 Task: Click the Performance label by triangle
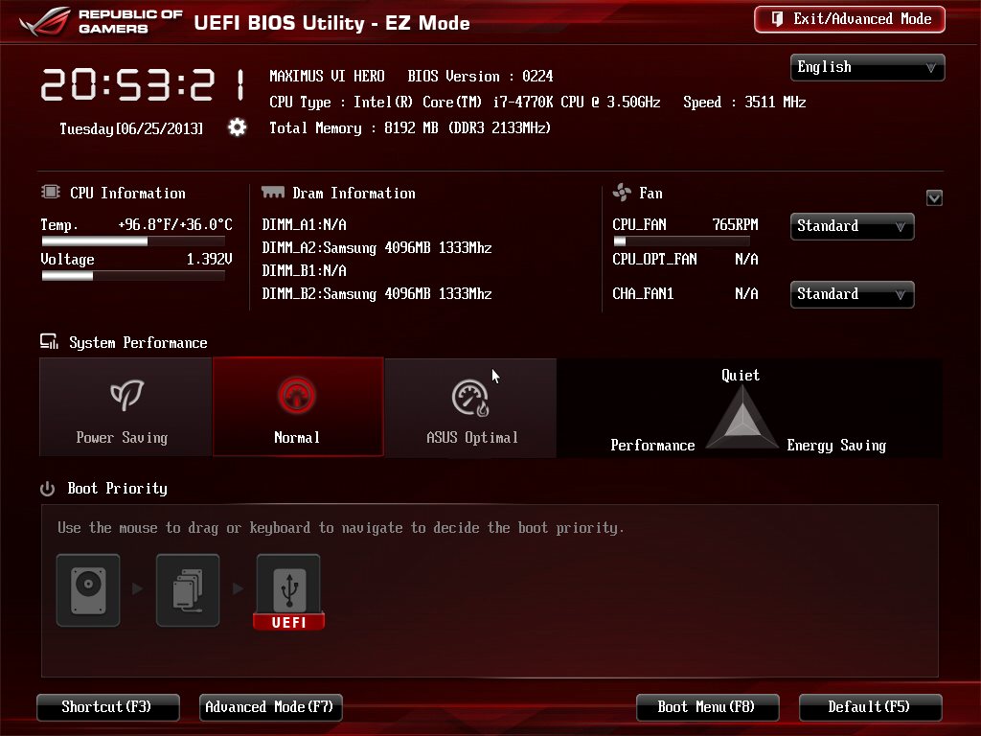pos(652,445)
